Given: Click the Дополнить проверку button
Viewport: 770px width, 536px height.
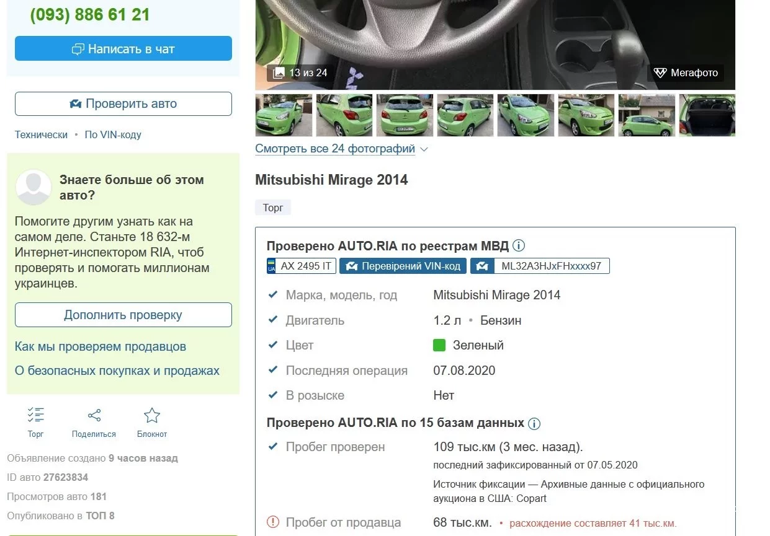Looking at the screenshot, I should pos(123,315).
